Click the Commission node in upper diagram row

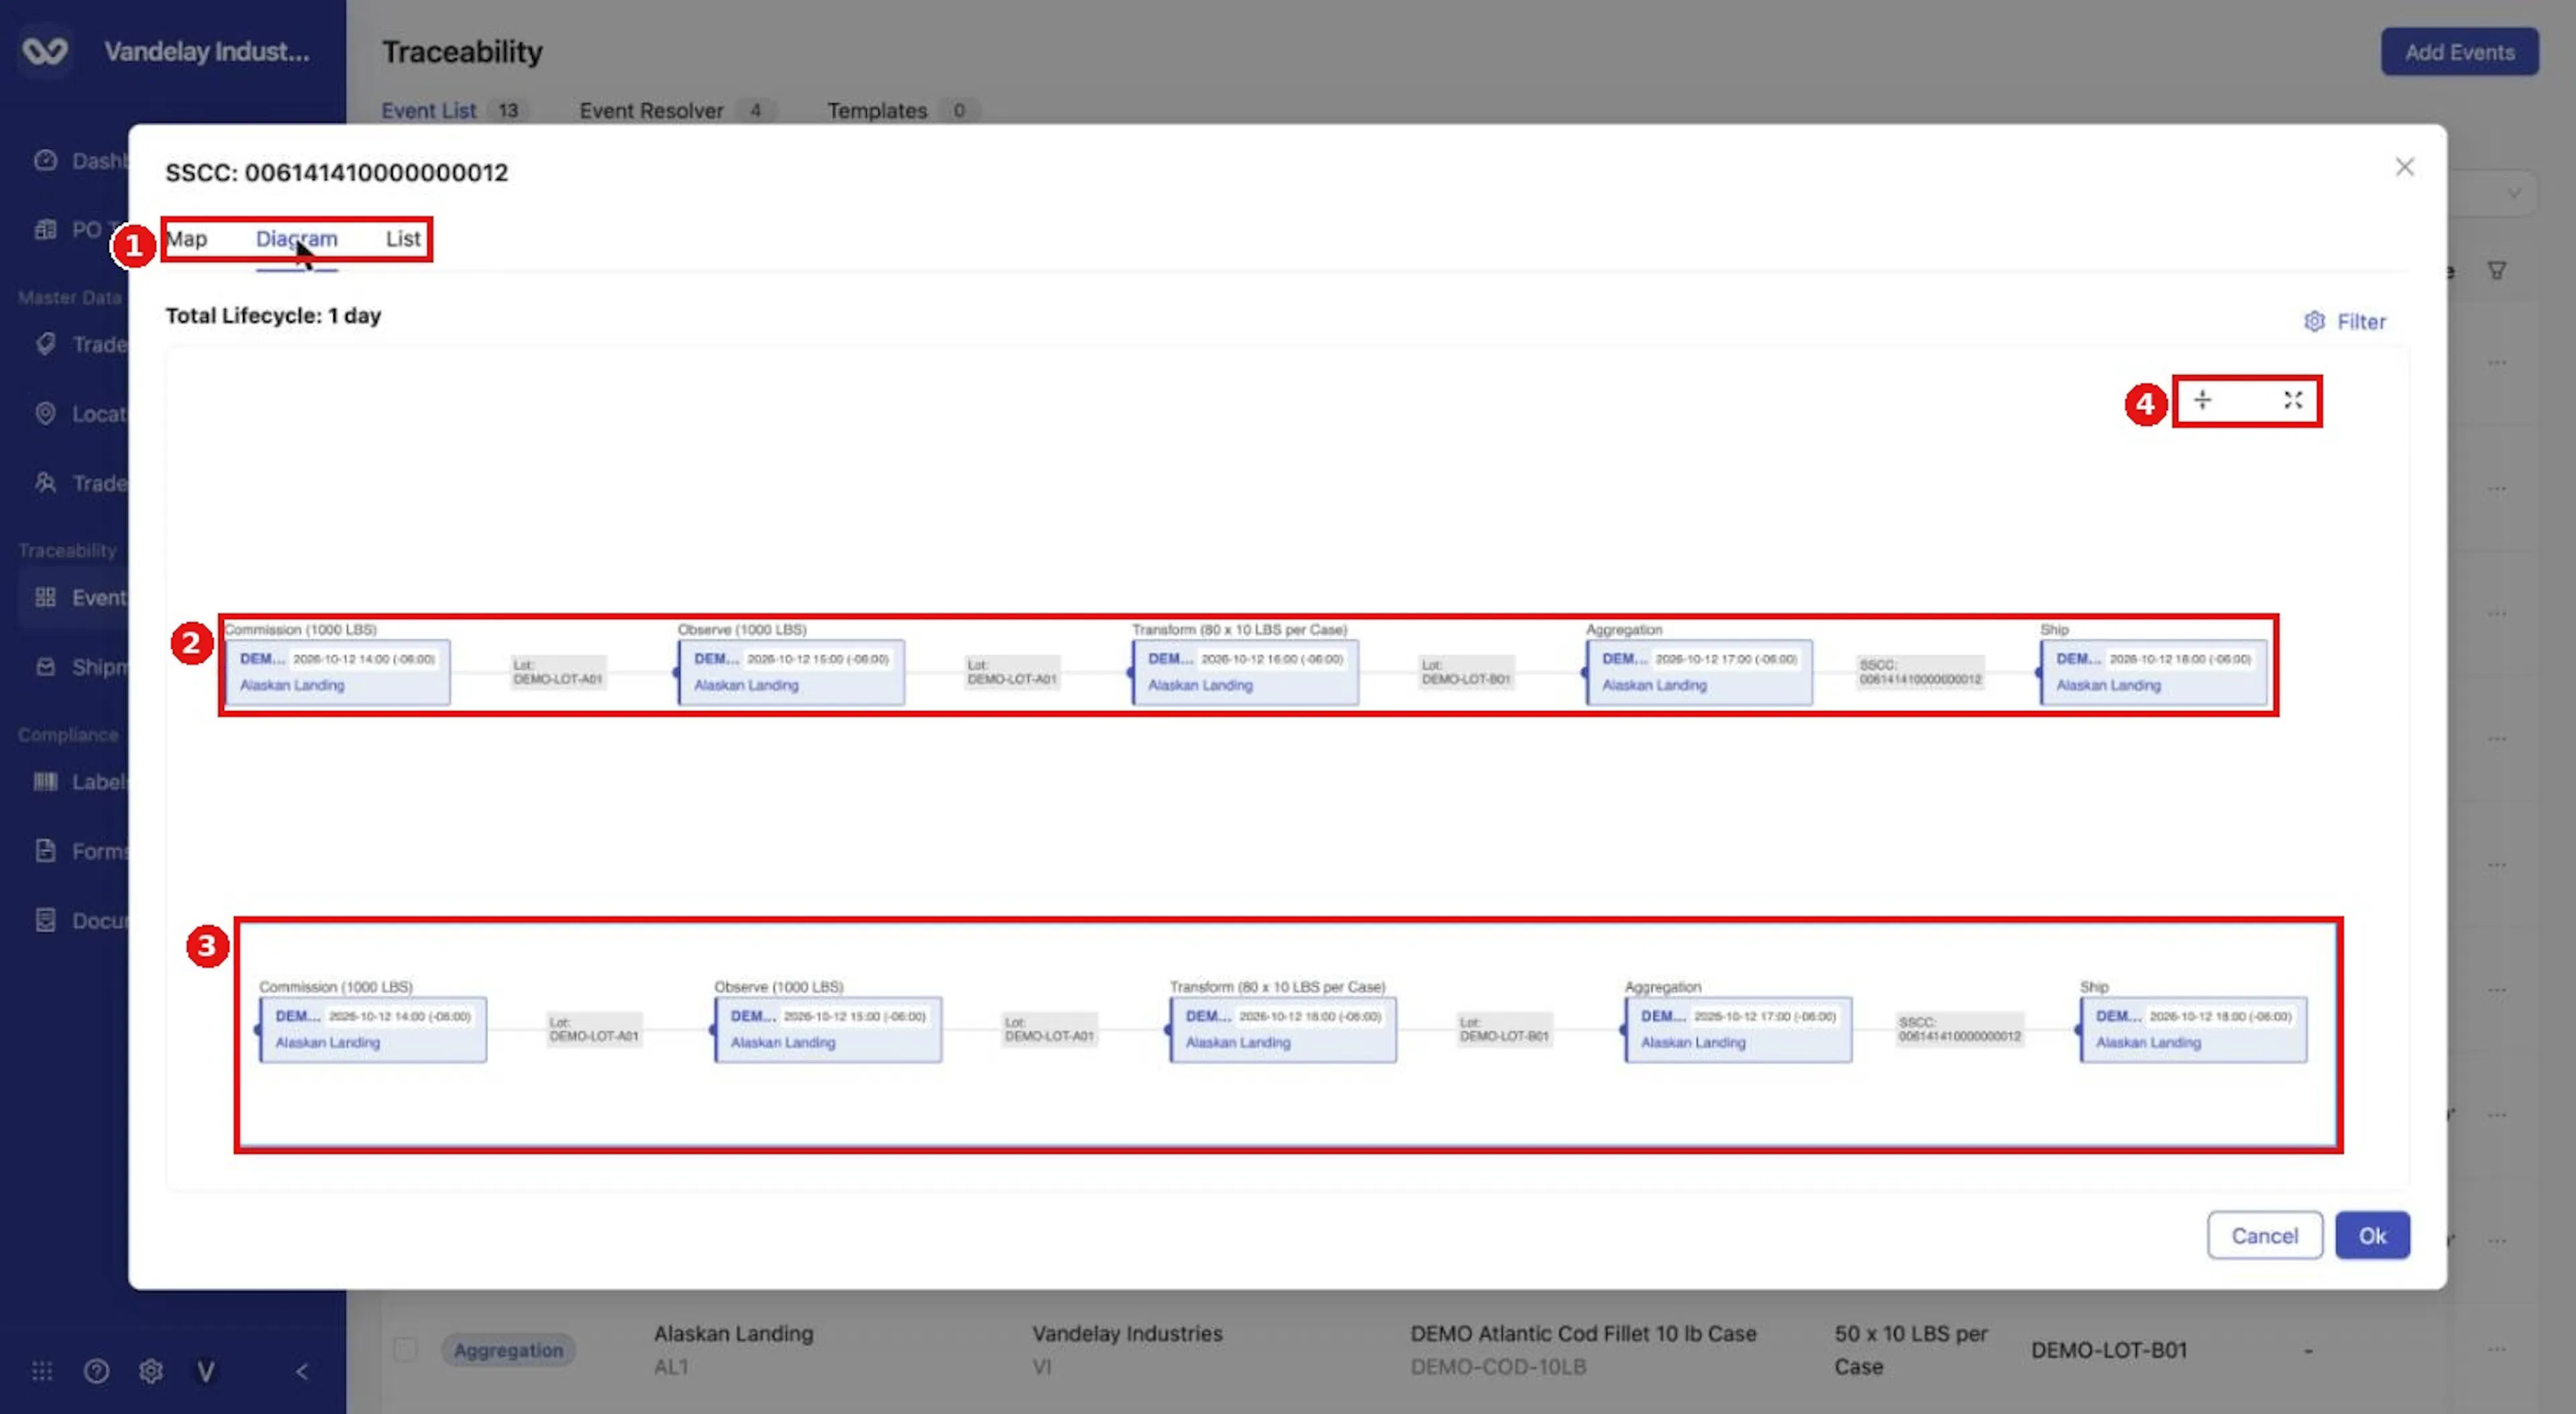pyautogui.click(x=337, y=672)
